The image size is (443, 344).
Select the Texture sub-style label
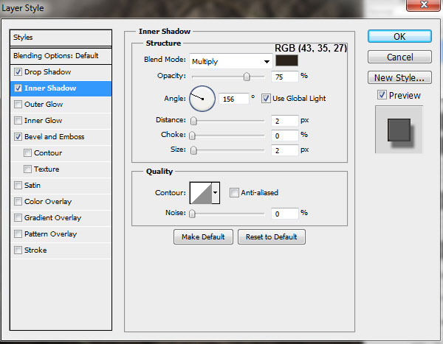point(47,169)
